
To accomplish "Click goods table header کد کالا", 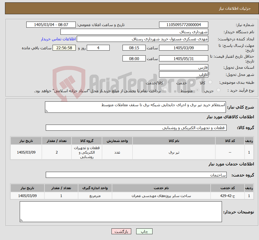I will (x=230, y=141).
